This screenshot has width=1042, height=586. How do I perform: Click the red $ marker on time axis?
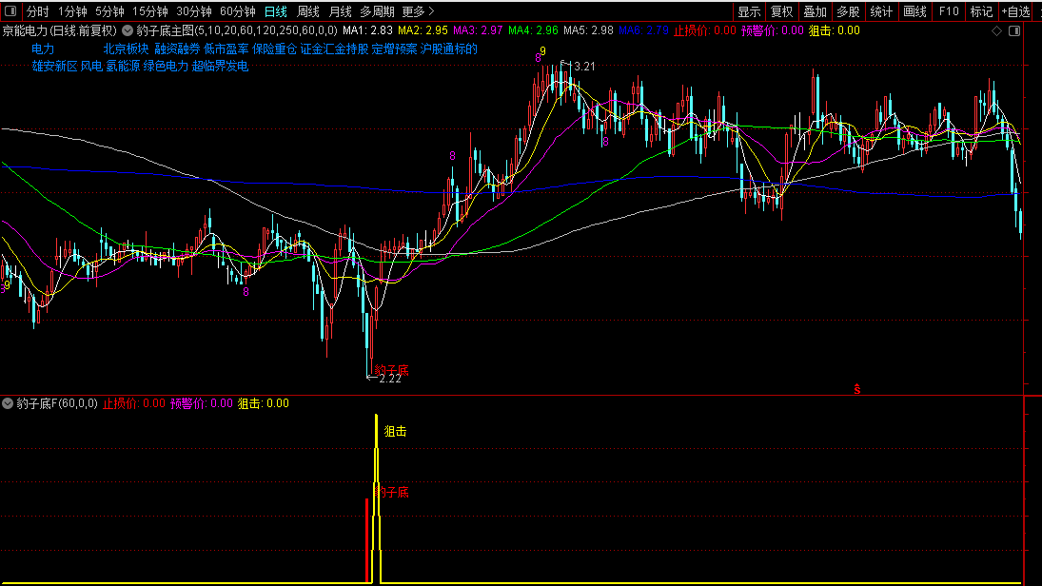857,389
